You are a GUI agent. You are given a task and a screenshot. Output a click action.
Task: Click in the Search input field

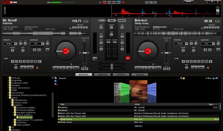(123, 78)
